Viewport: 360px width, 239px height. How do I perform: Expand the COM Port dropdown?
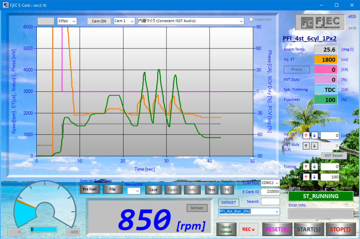[x=270, y=183]
